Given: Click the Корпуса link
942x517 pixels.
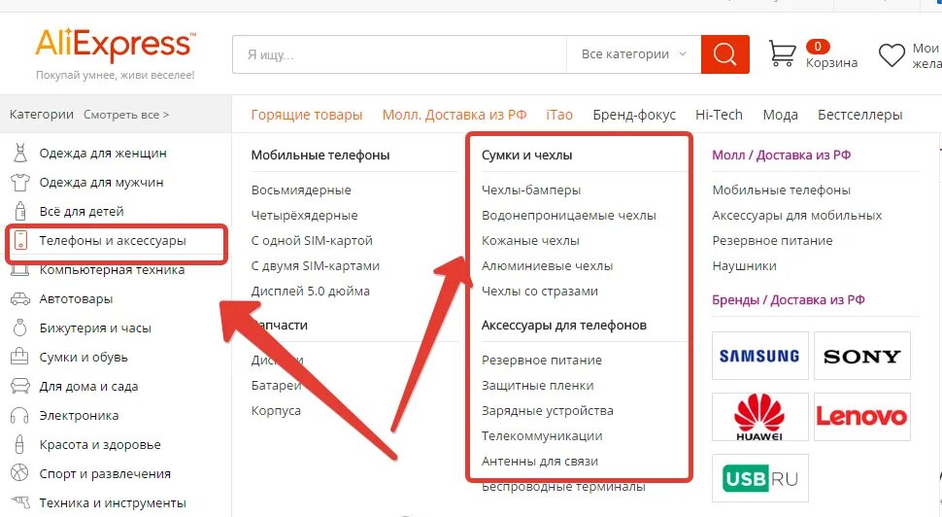Looking at the screenshot, I should [276, 411].
